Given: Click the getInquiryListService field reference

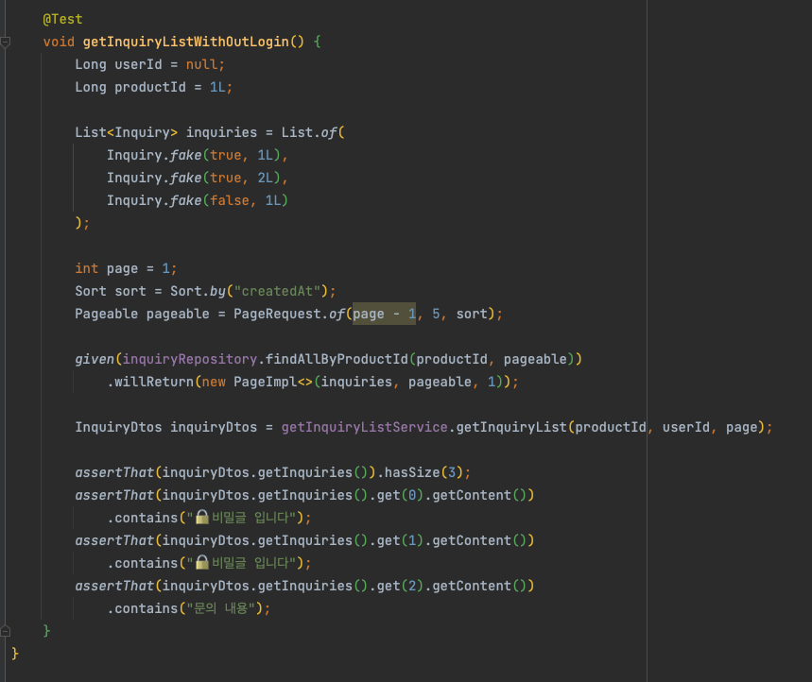Looking at the screenshot, I should click(365, 427).
